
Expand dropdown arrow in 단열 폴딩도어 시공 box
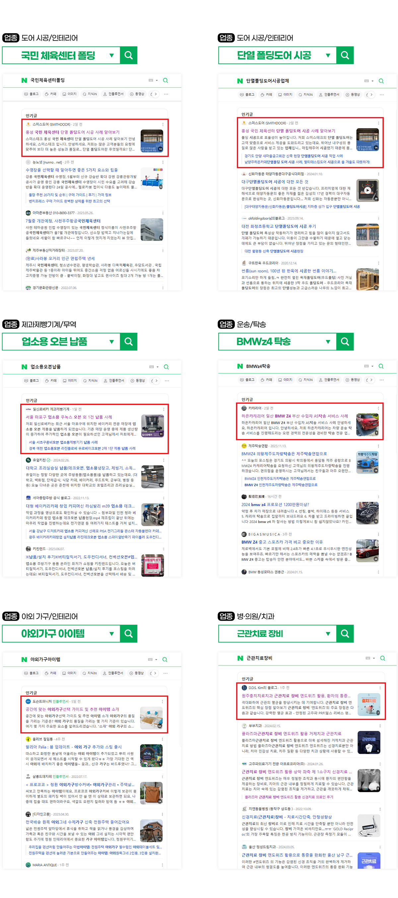click(328, 55)
